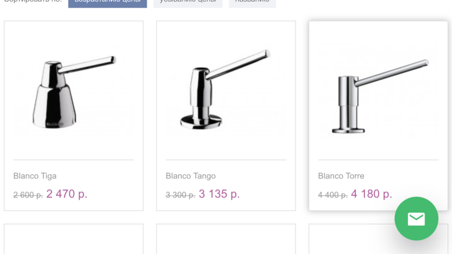Click the 2 470 р. price

tap(67, 194)
